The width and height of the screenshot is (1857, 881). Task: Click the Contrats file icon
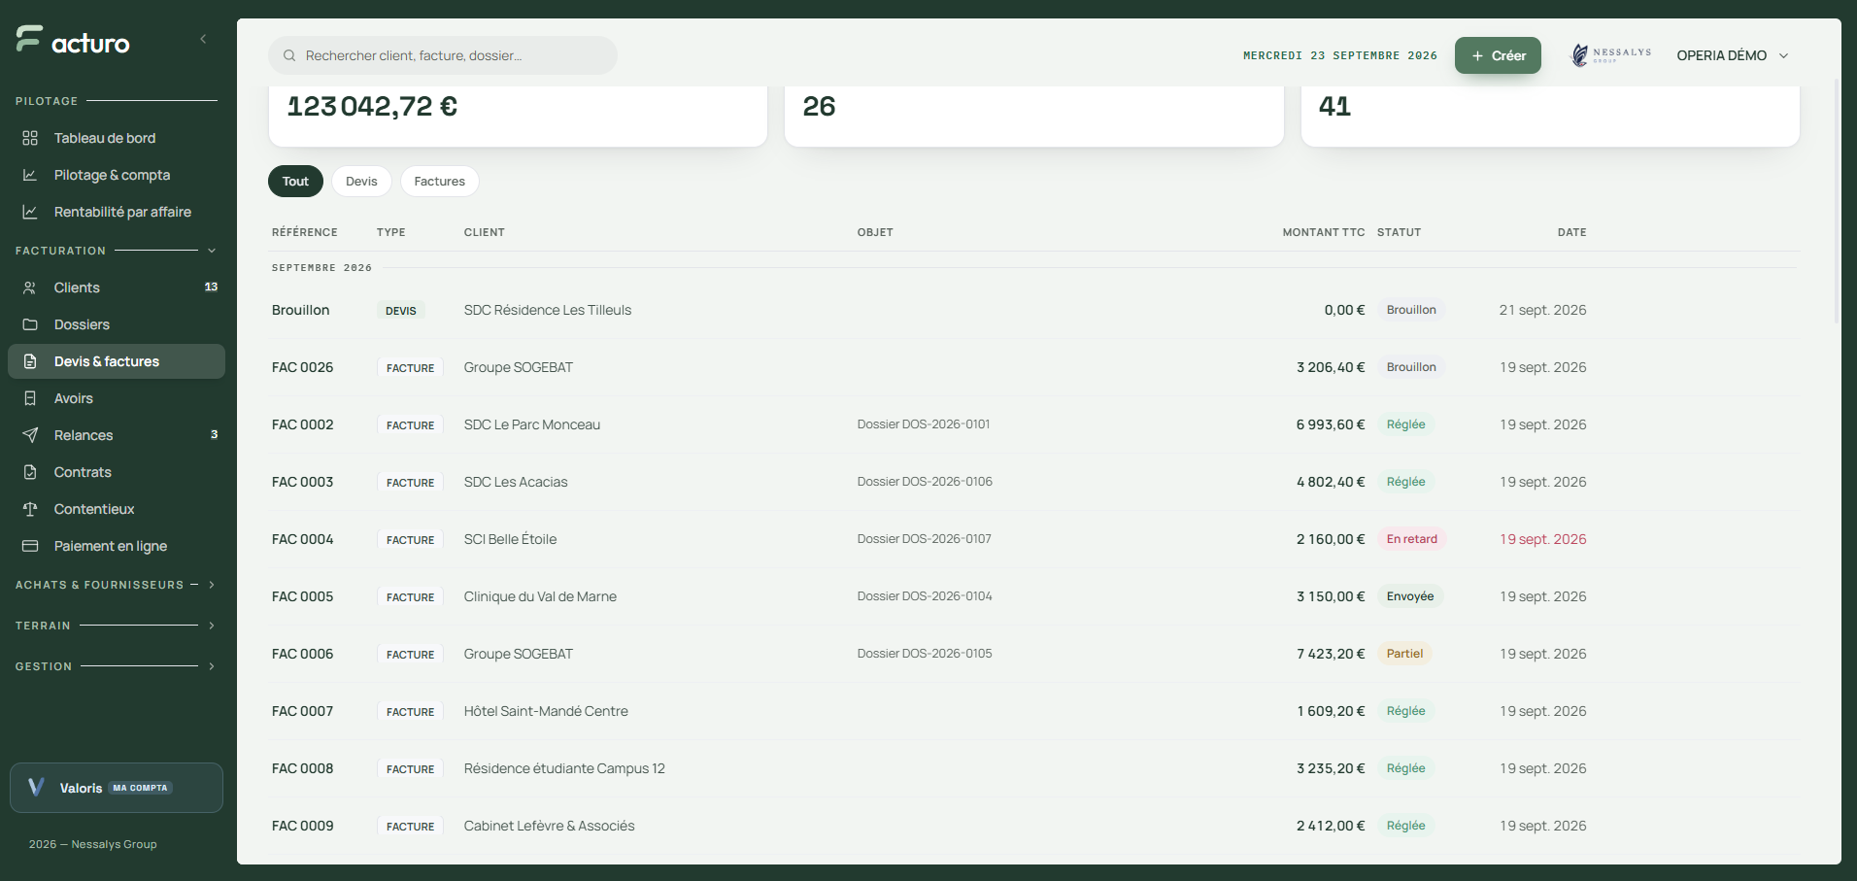point(30,472)
